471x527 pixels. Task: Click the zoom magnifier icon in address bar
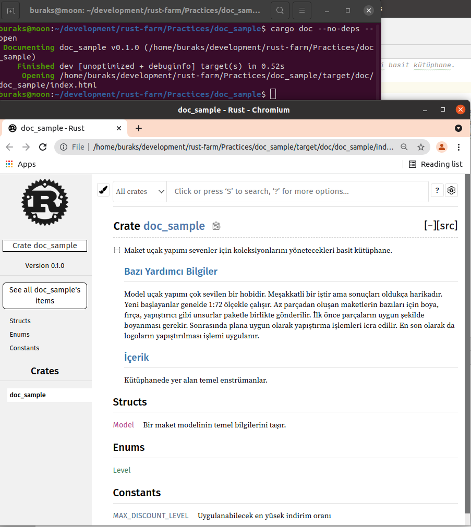tap(404, 147)
